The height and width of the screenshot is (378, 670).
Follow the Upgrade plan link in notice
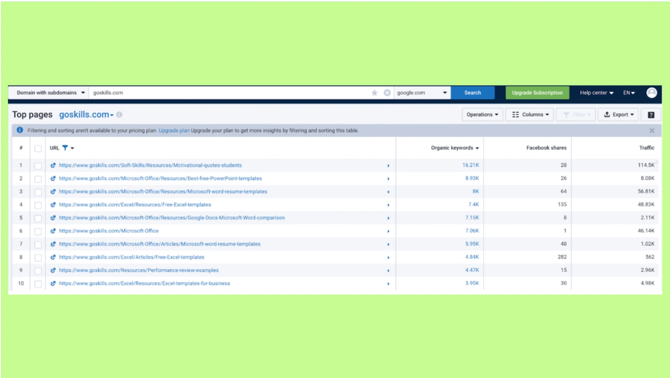click(174, 131)
